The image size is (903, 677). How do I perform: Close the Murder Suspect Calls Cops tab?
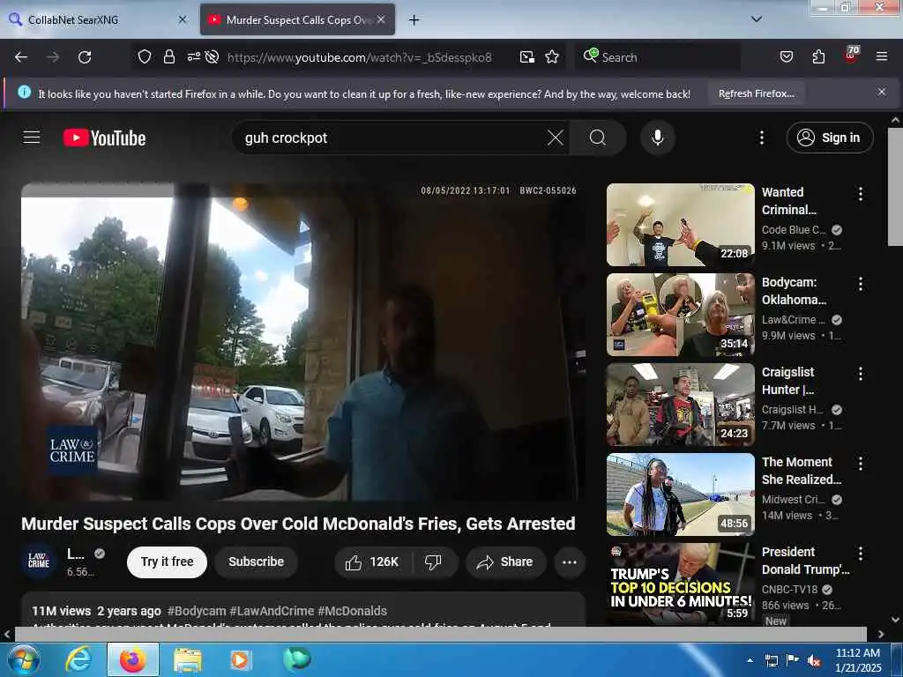(x=381, y=19)
